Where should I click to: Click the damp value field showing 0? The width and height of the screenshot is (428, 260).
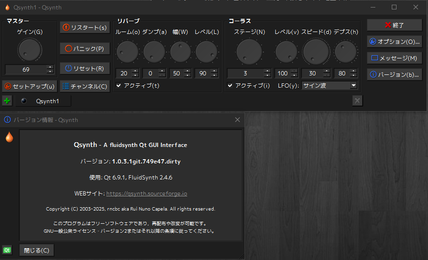point(151,73)
